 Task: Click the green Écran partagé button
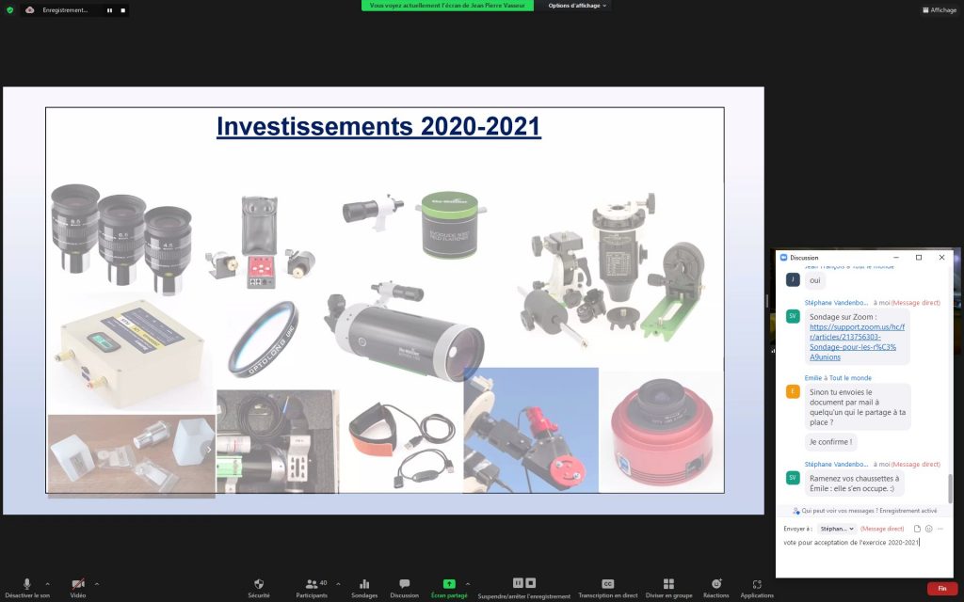[449, 588]
